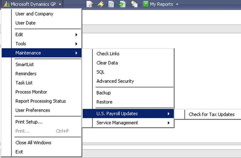Click the My Reports toolbar label
This screenshot has height=158, width=241.
point(162,4)
